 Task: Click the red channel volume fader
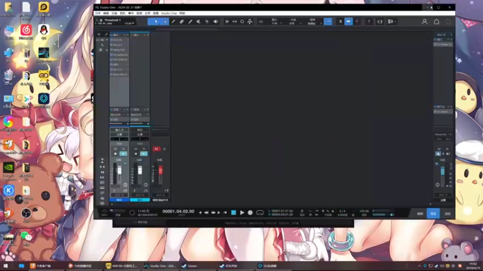[161, 170]
